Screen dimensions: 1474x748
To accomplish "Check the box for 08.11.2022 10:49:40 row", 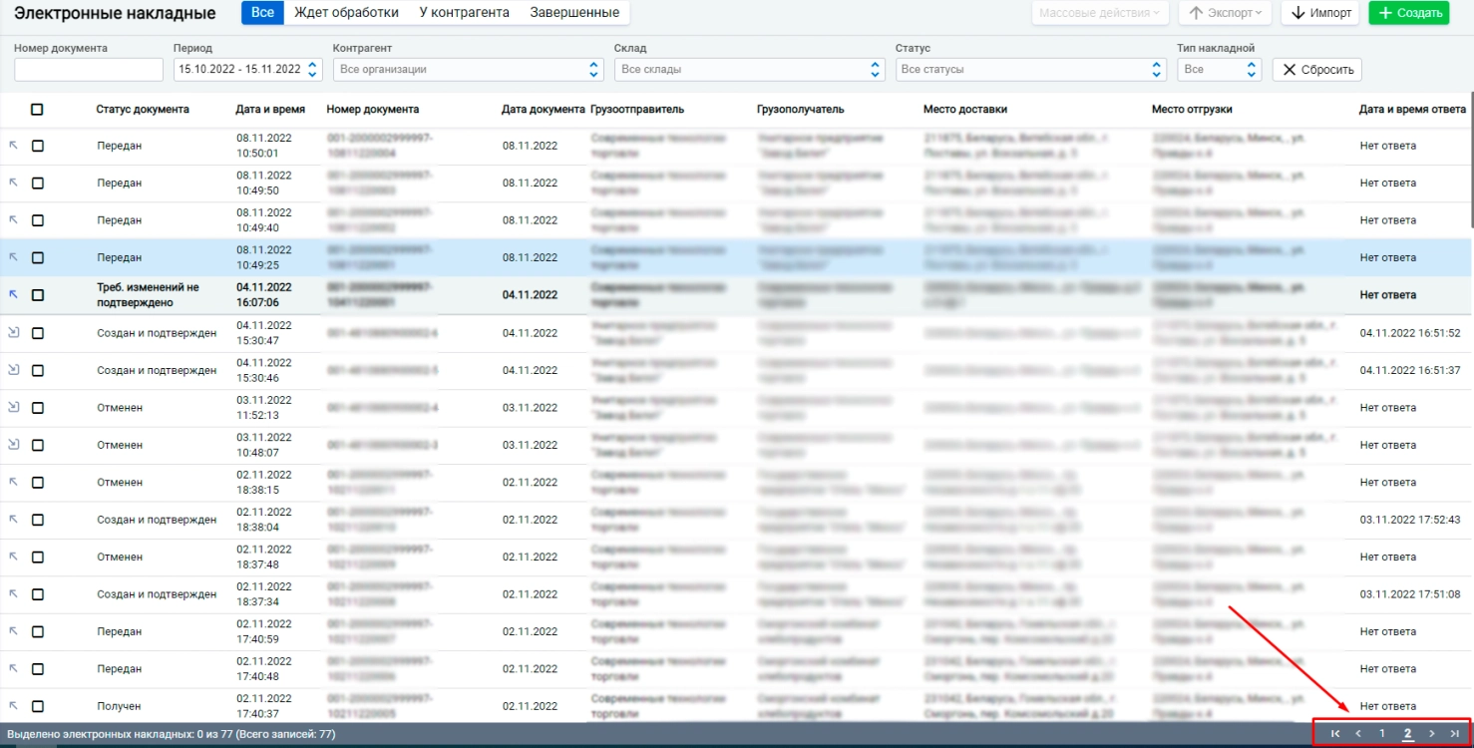I will tap(38, 220).
